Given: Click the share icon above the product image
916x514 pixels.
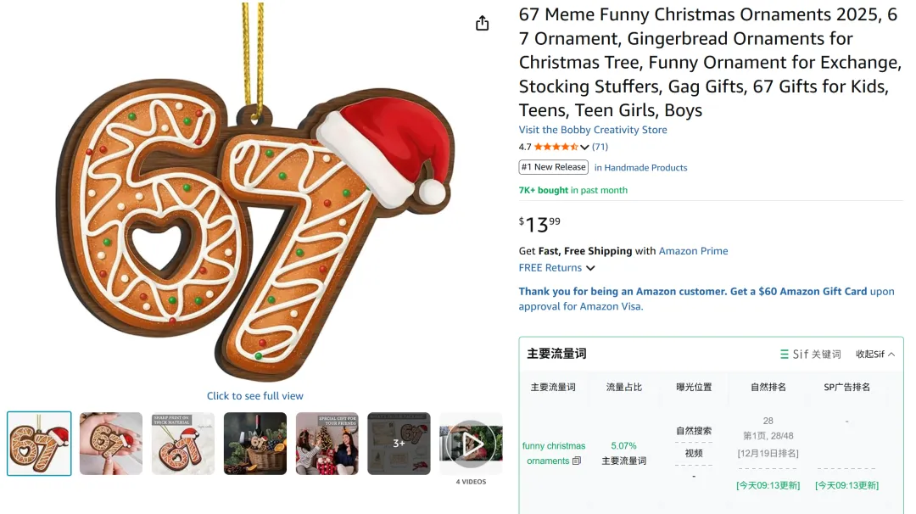Looking at the screenshot, I should (482, 24).
